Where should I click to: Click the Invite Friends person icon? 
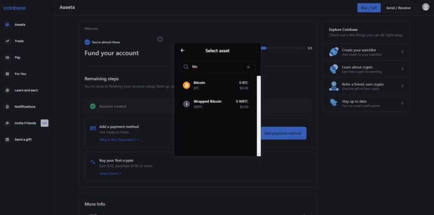pos(8,123)
